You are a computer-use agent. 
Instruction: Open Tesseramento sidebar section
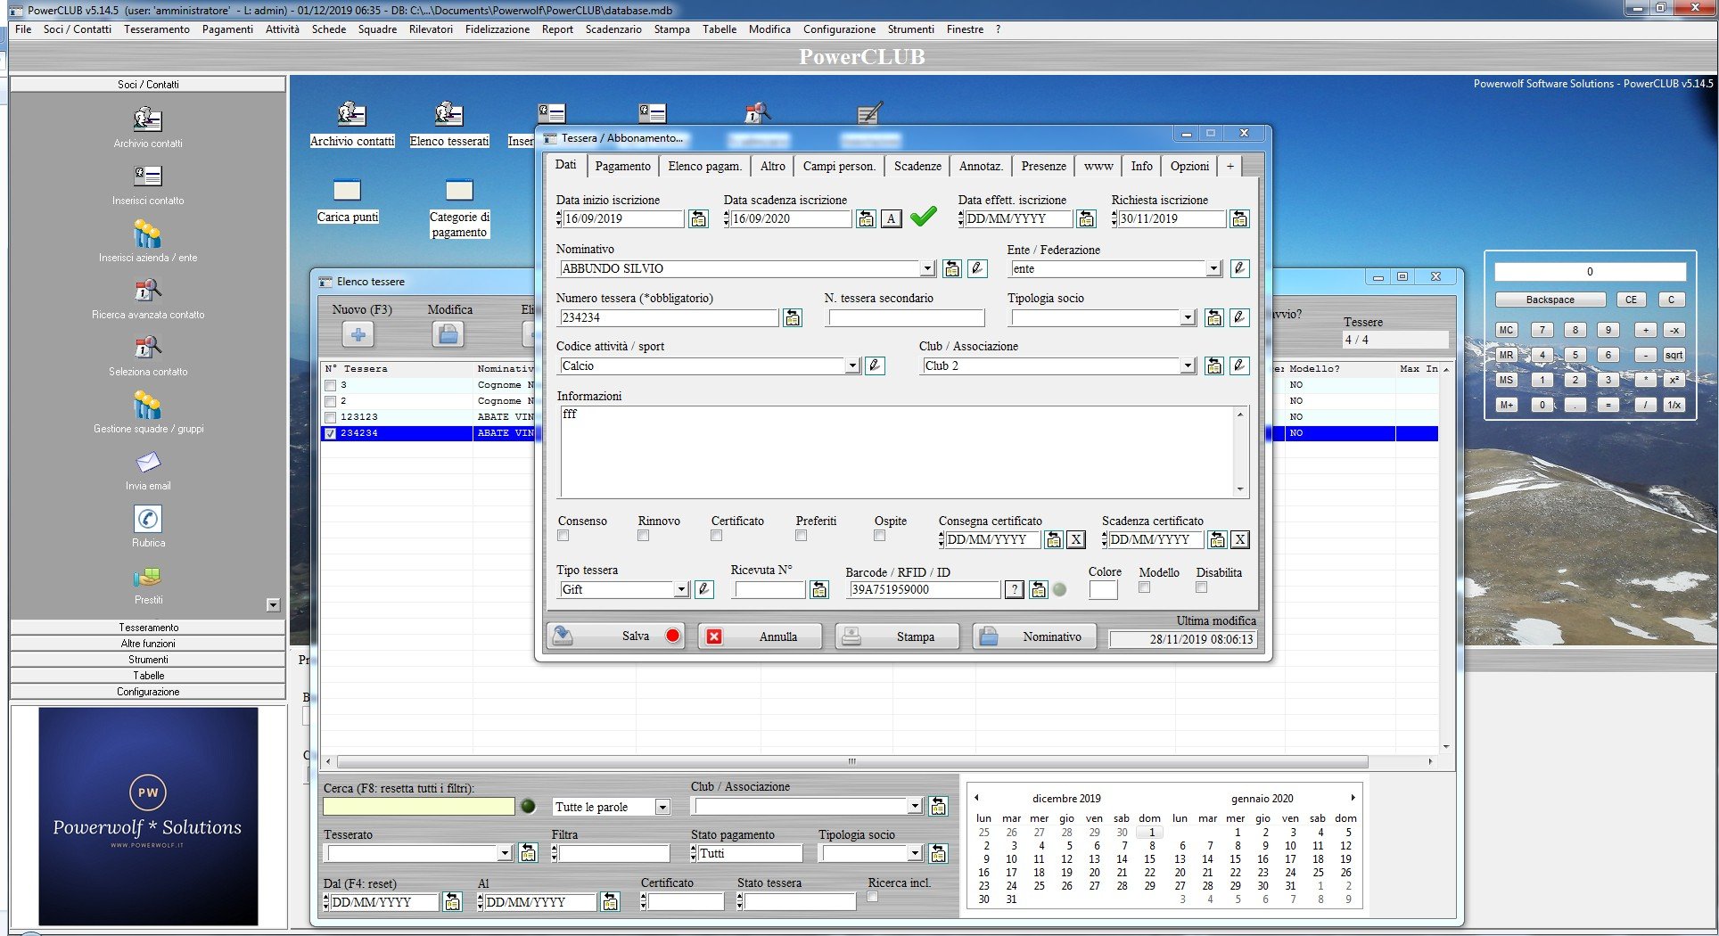[148, 628]
